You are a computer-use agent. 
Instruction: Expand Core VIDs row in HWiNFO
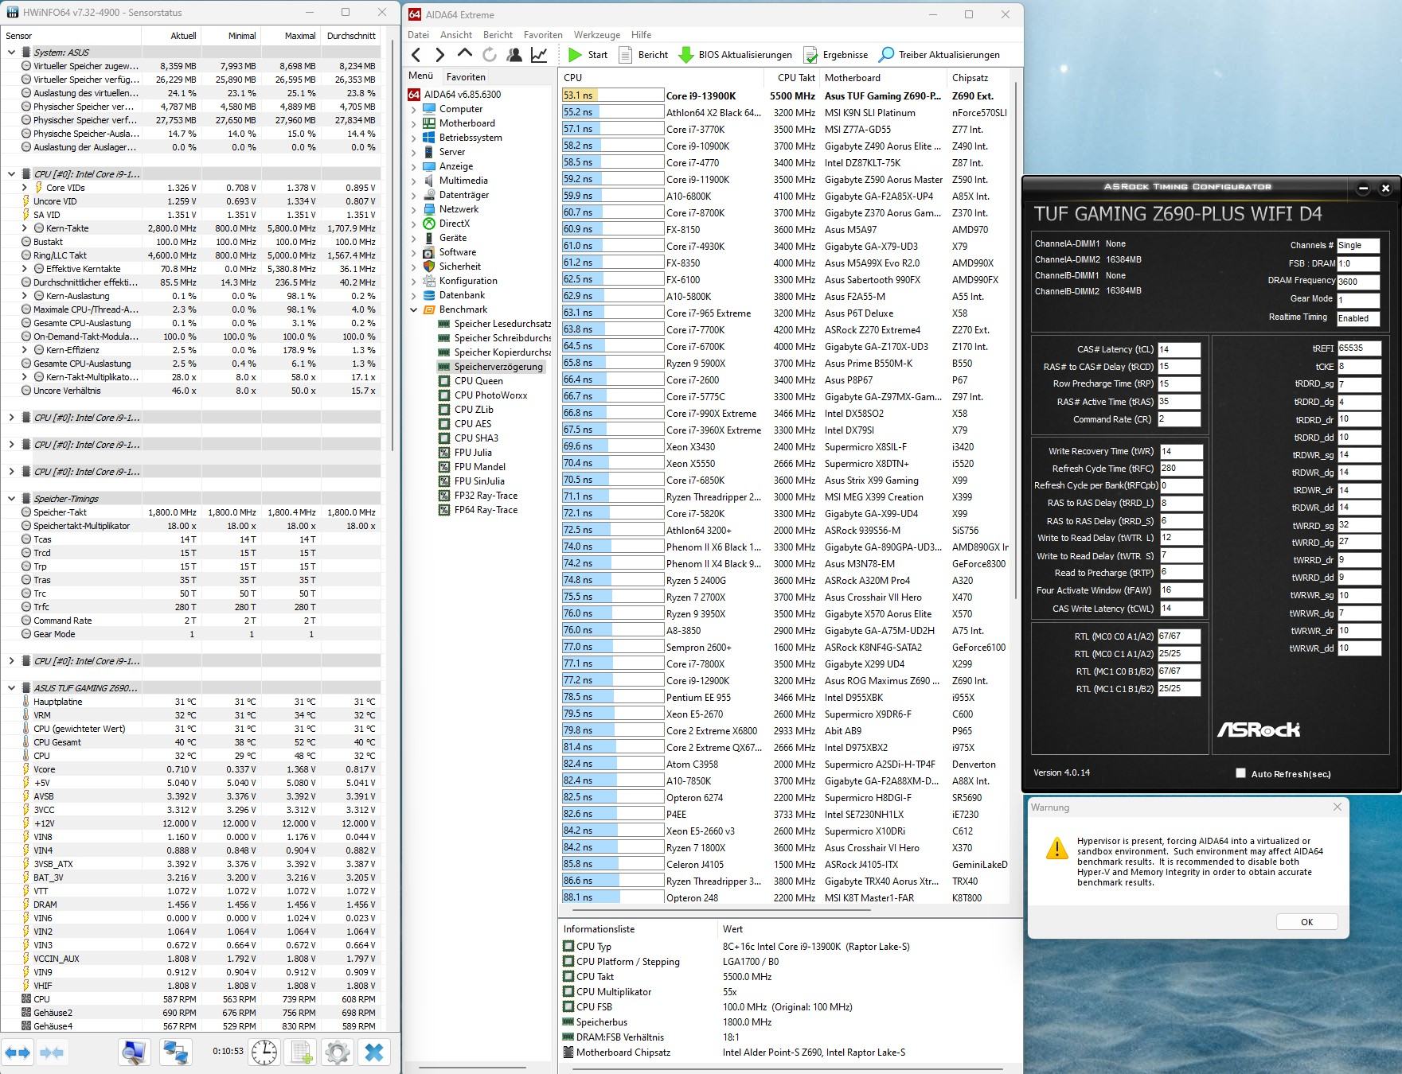25,188
